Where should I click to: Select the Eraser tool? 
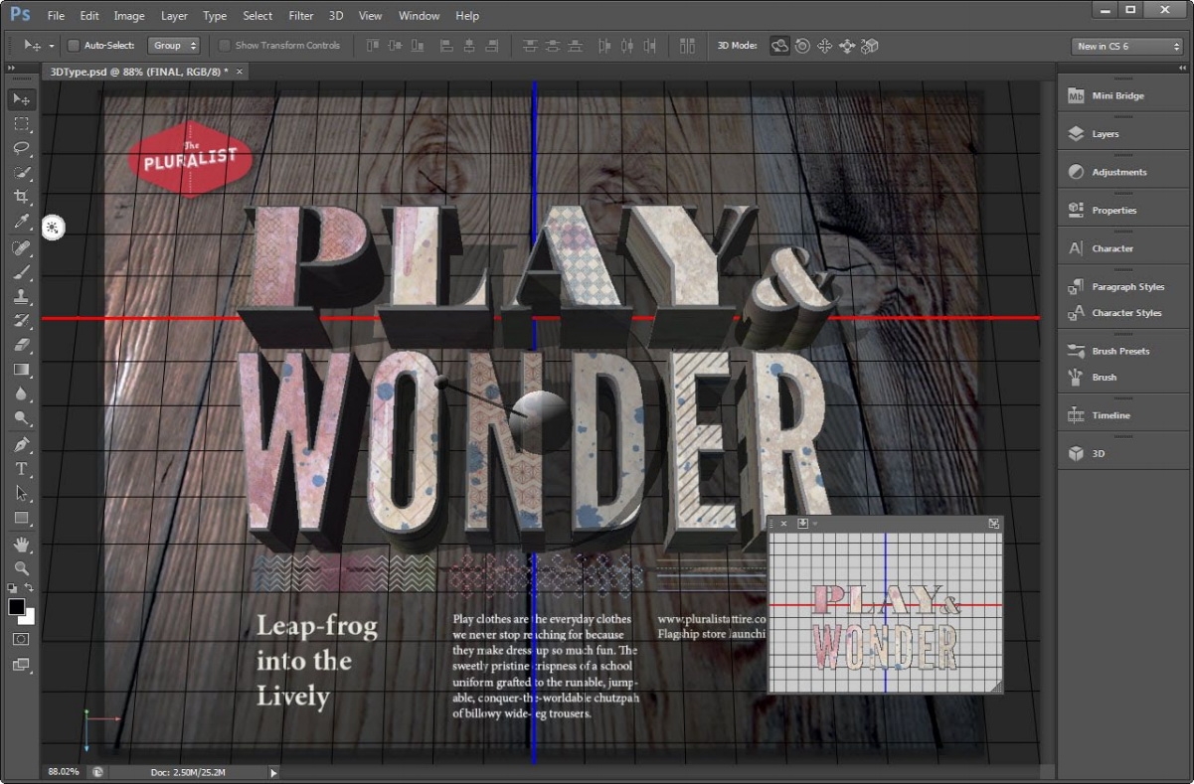[x=22, y=345]
